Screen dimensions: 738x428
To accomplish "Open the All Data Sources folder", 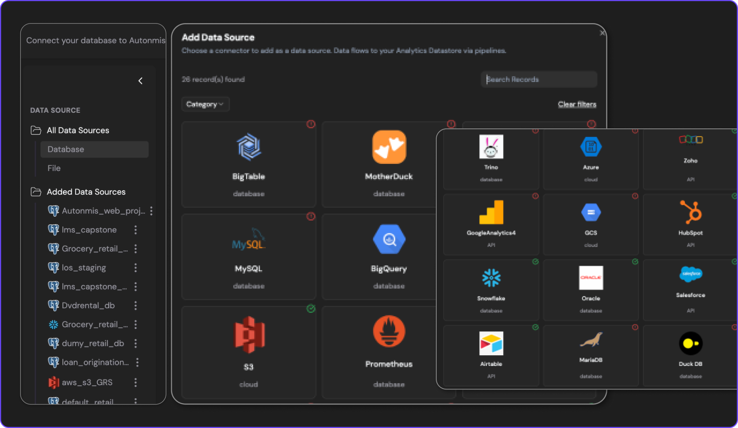I will [x=78, y=131].
